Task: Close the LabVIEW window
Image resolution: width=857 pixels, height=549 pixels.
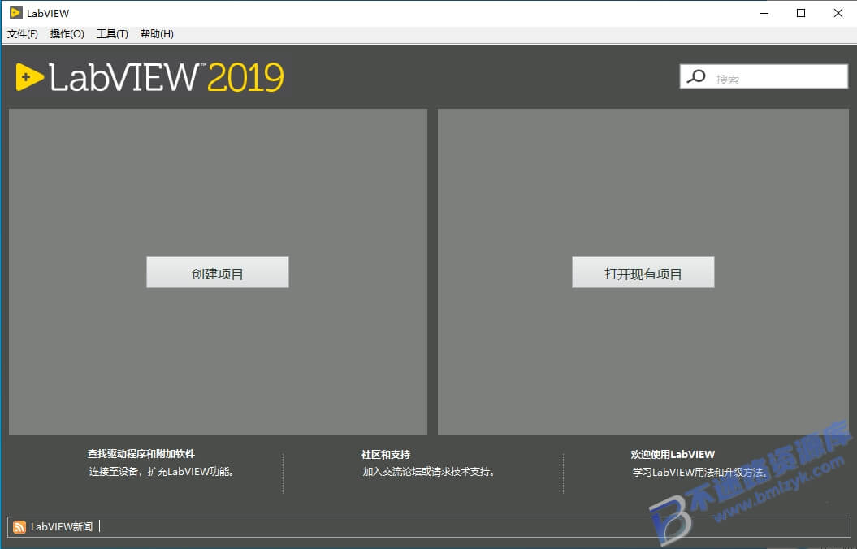Action: click(x=838, y=13)
